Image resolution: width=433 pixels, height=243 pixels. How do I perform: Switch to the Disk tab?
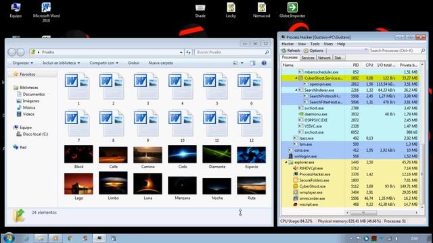[x=338, y=58]
